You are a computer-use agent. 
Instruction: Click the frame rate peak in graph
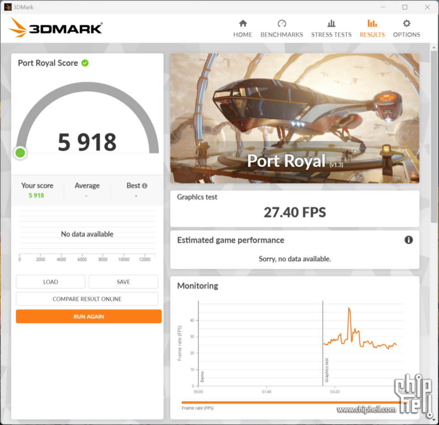(x=349, y=308)
